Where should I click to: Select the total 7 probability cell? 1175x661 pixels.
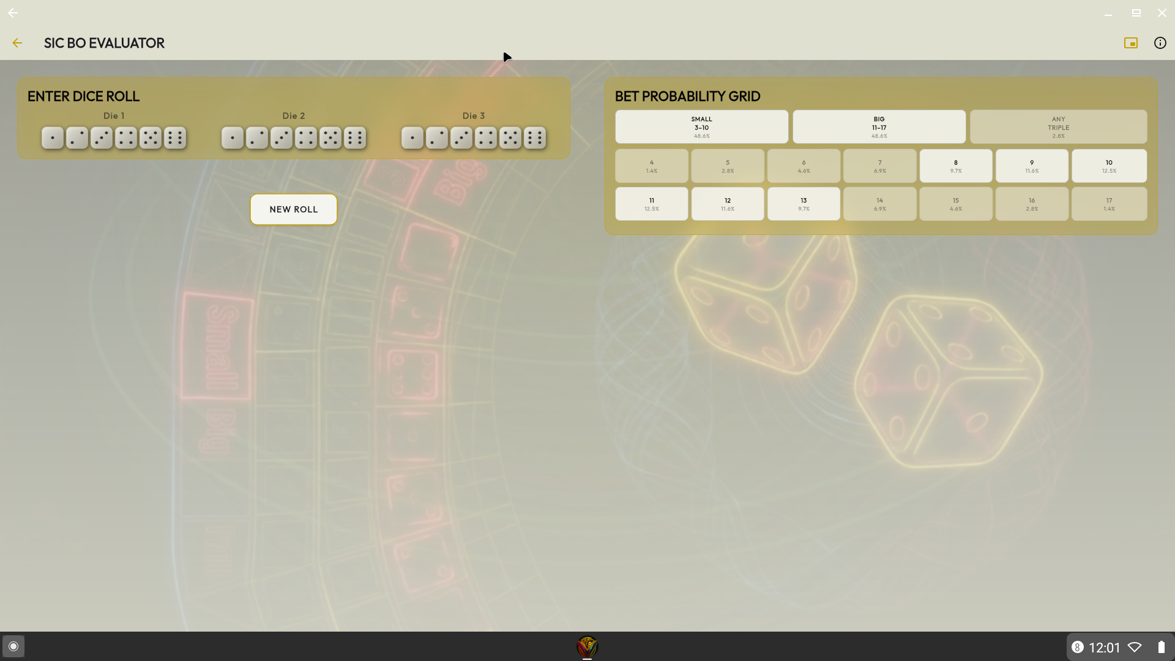point(879,166)
